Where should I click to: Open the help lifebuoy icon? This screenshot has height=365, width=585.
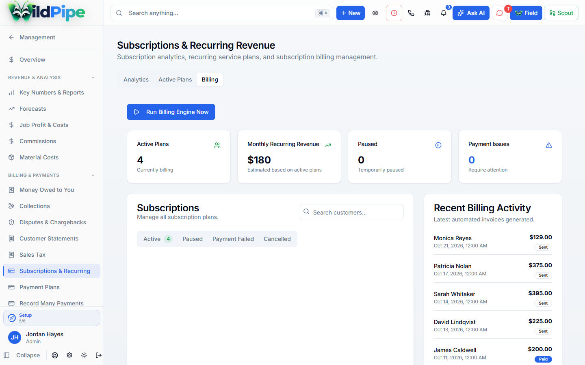[55, 355]
